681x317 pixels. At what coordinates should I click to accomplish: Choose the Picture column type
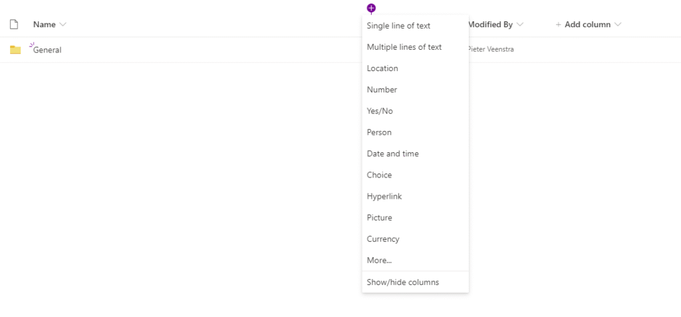coord(415,217)
